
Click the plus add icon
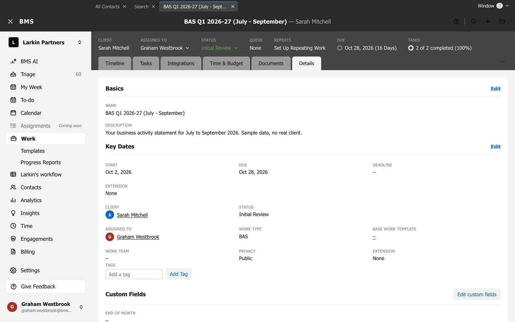click(488, 21)
